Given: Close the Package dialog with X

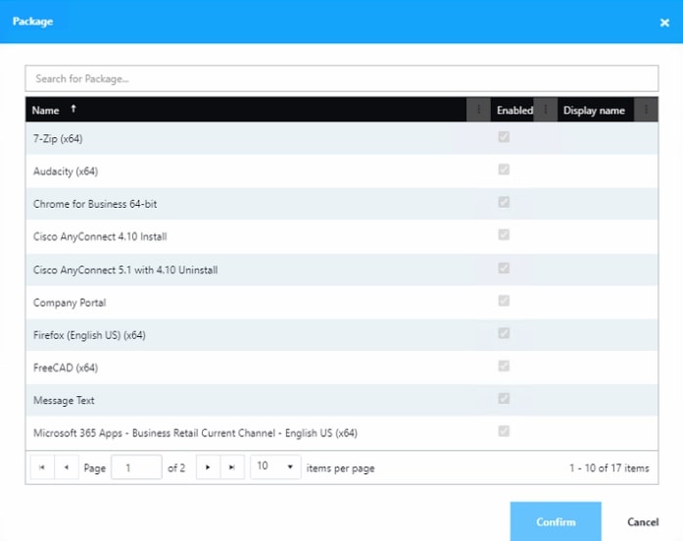Looking at the screenshot, I should pyautogui.click(x=664, y=23).
